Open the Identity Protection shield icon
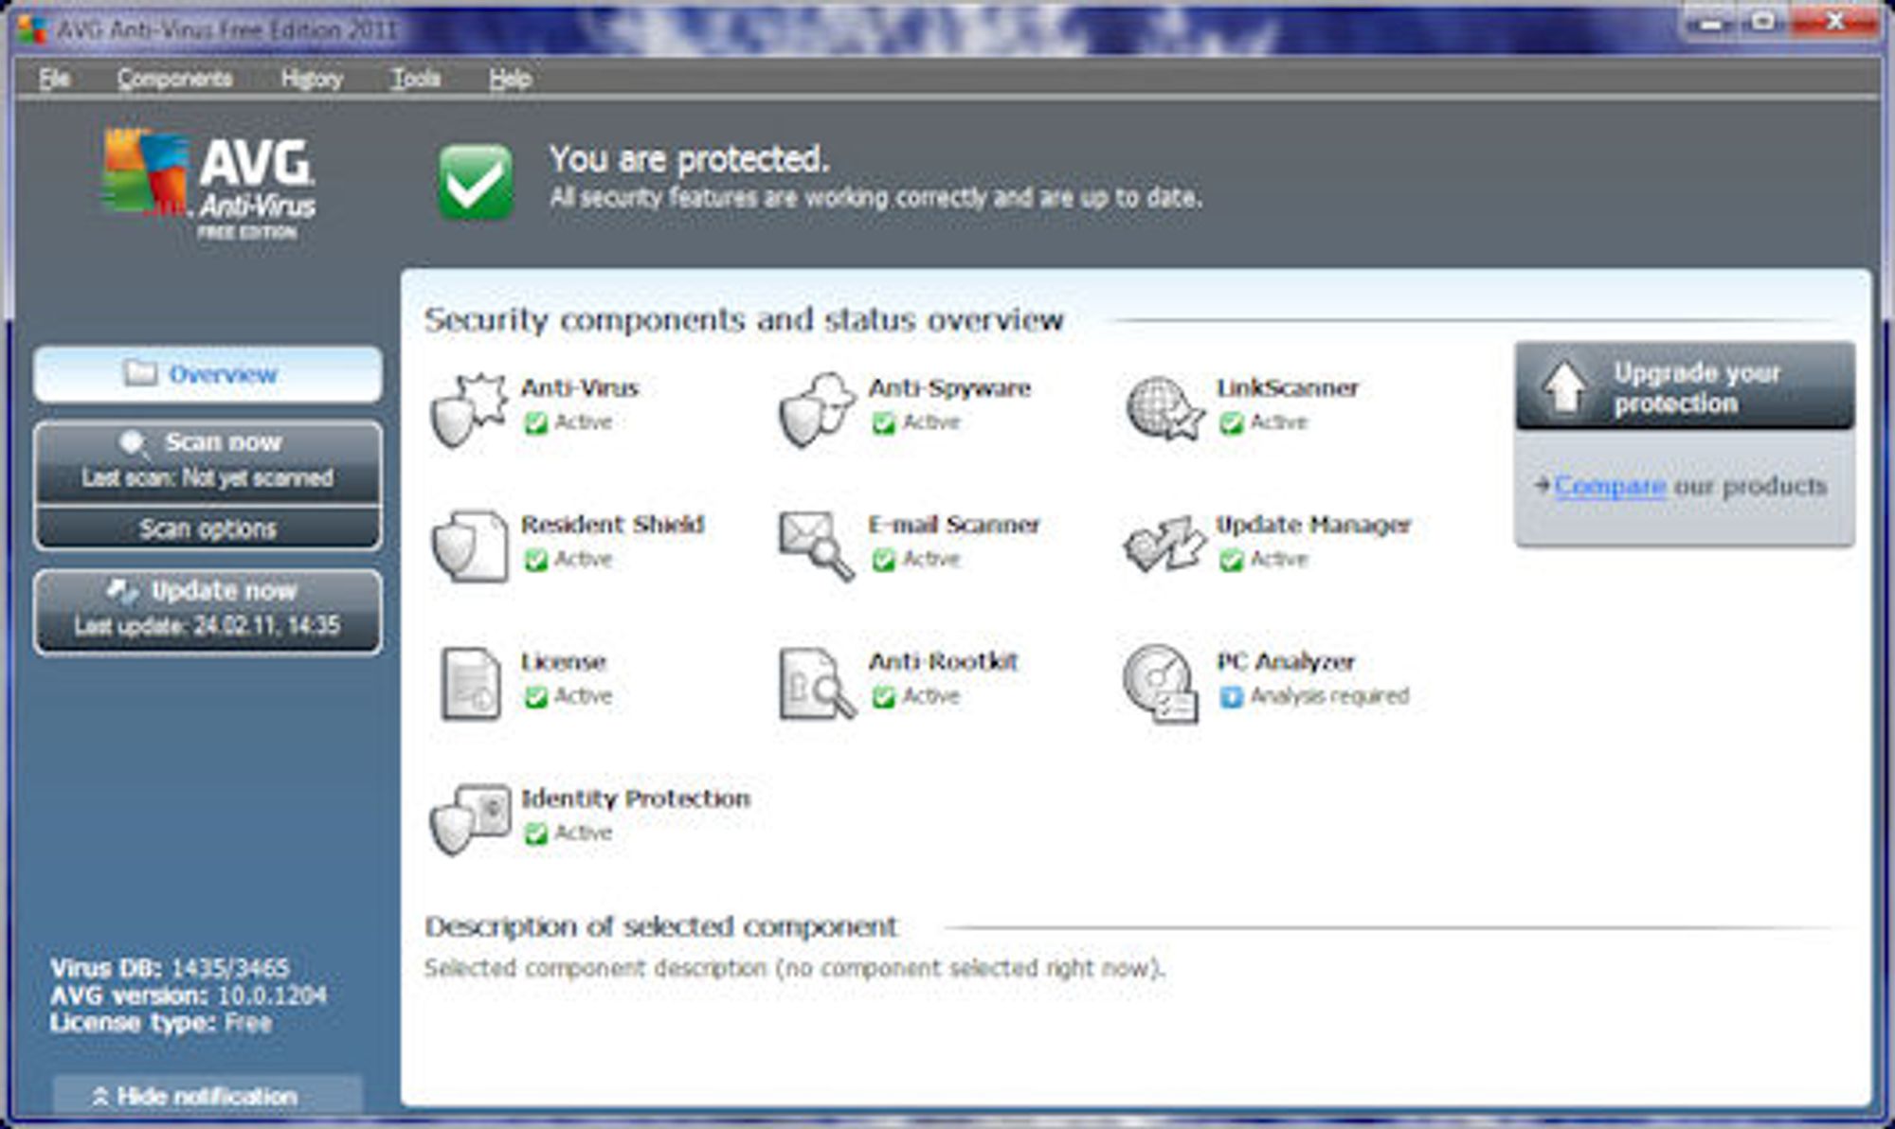The image size is (1895, 1129). (469, 819)
